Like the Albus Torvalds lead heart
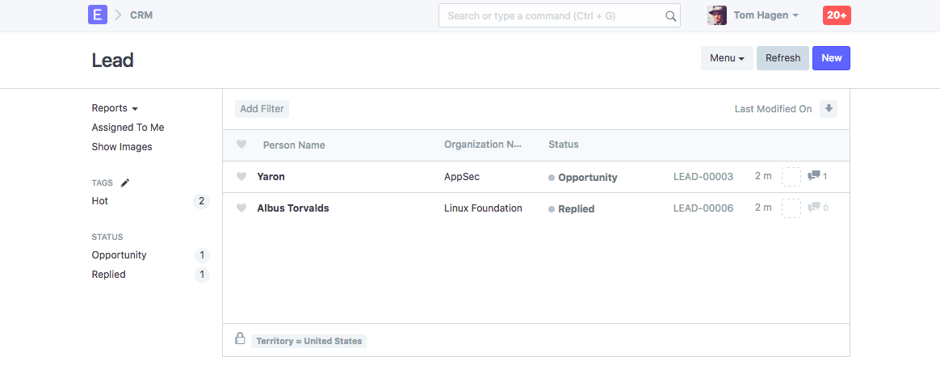940x378 pixels. [x=241, y=208]
